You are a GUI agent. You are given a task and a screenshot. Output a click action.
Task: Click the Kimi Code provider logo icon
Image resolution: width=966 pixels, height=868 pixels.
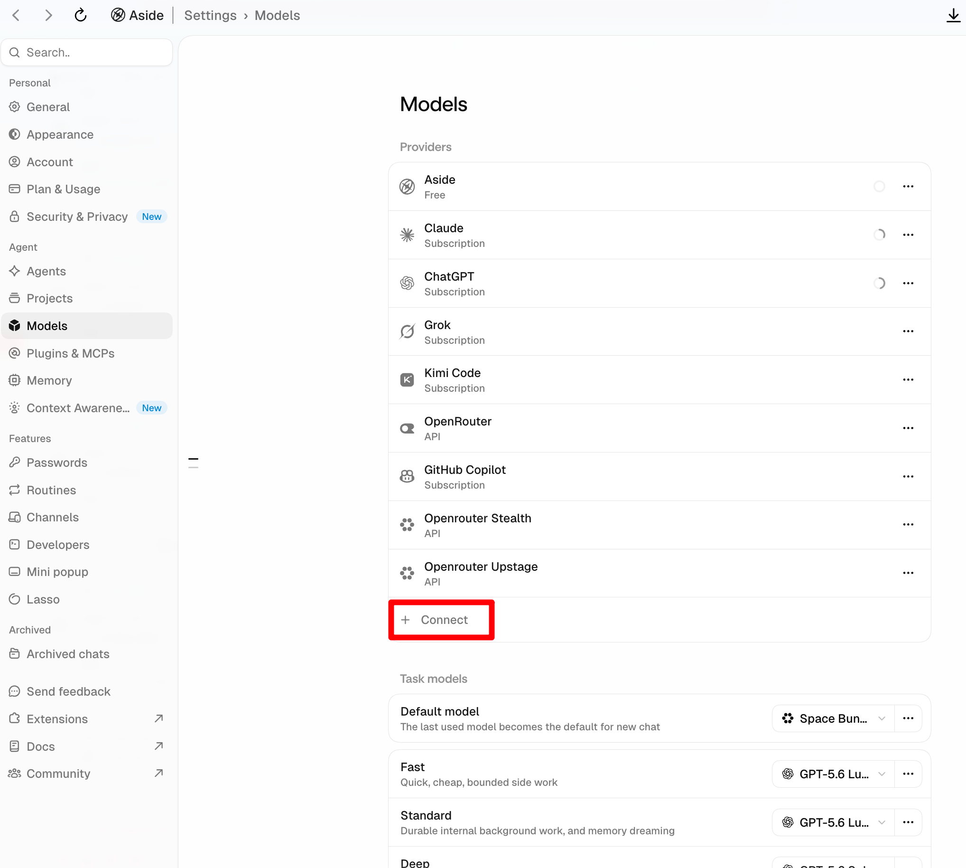(407, 380)
